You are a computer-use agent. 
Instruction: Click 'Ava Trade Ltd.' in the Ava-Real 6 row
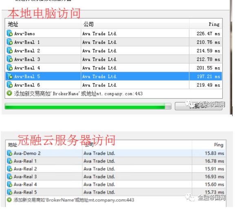click(100, 85)
